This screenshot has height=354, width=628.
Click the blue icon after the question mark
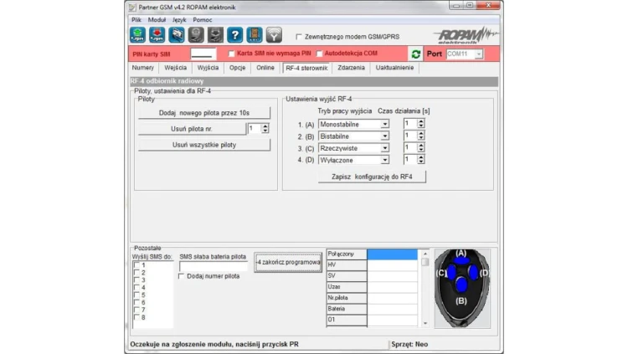click(255, 35)
